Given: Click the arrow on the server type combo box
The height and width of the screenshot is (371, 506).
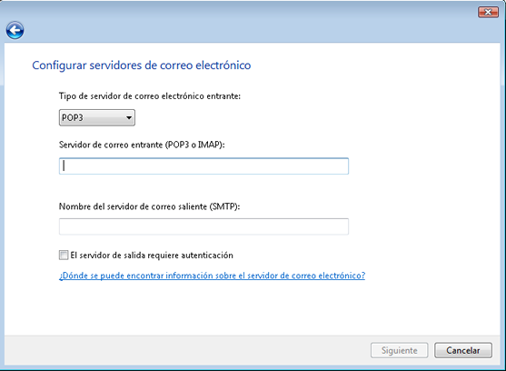Looking at the screenshot, I should [x=129, y=117].
